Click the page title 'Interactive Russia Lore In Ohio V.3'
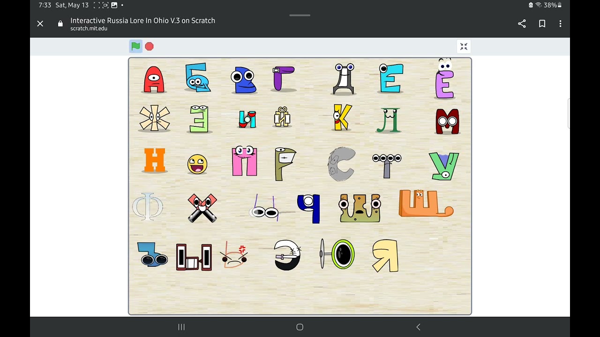Viewport: 600px width, 337px height. [x=124, y=21]
